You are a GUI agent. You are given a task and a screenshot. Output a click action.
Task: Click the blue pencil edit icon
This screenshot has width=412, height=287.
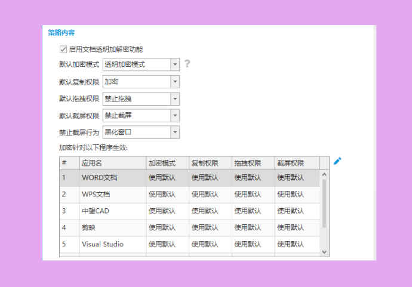pos(337,161)
